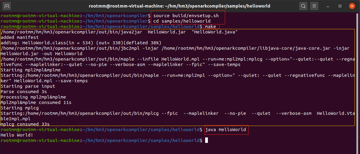The image size is (360, 154).
Task: Click 'Mpl2mpl&mplme consumed 11s' line
Action: point(36,103)
